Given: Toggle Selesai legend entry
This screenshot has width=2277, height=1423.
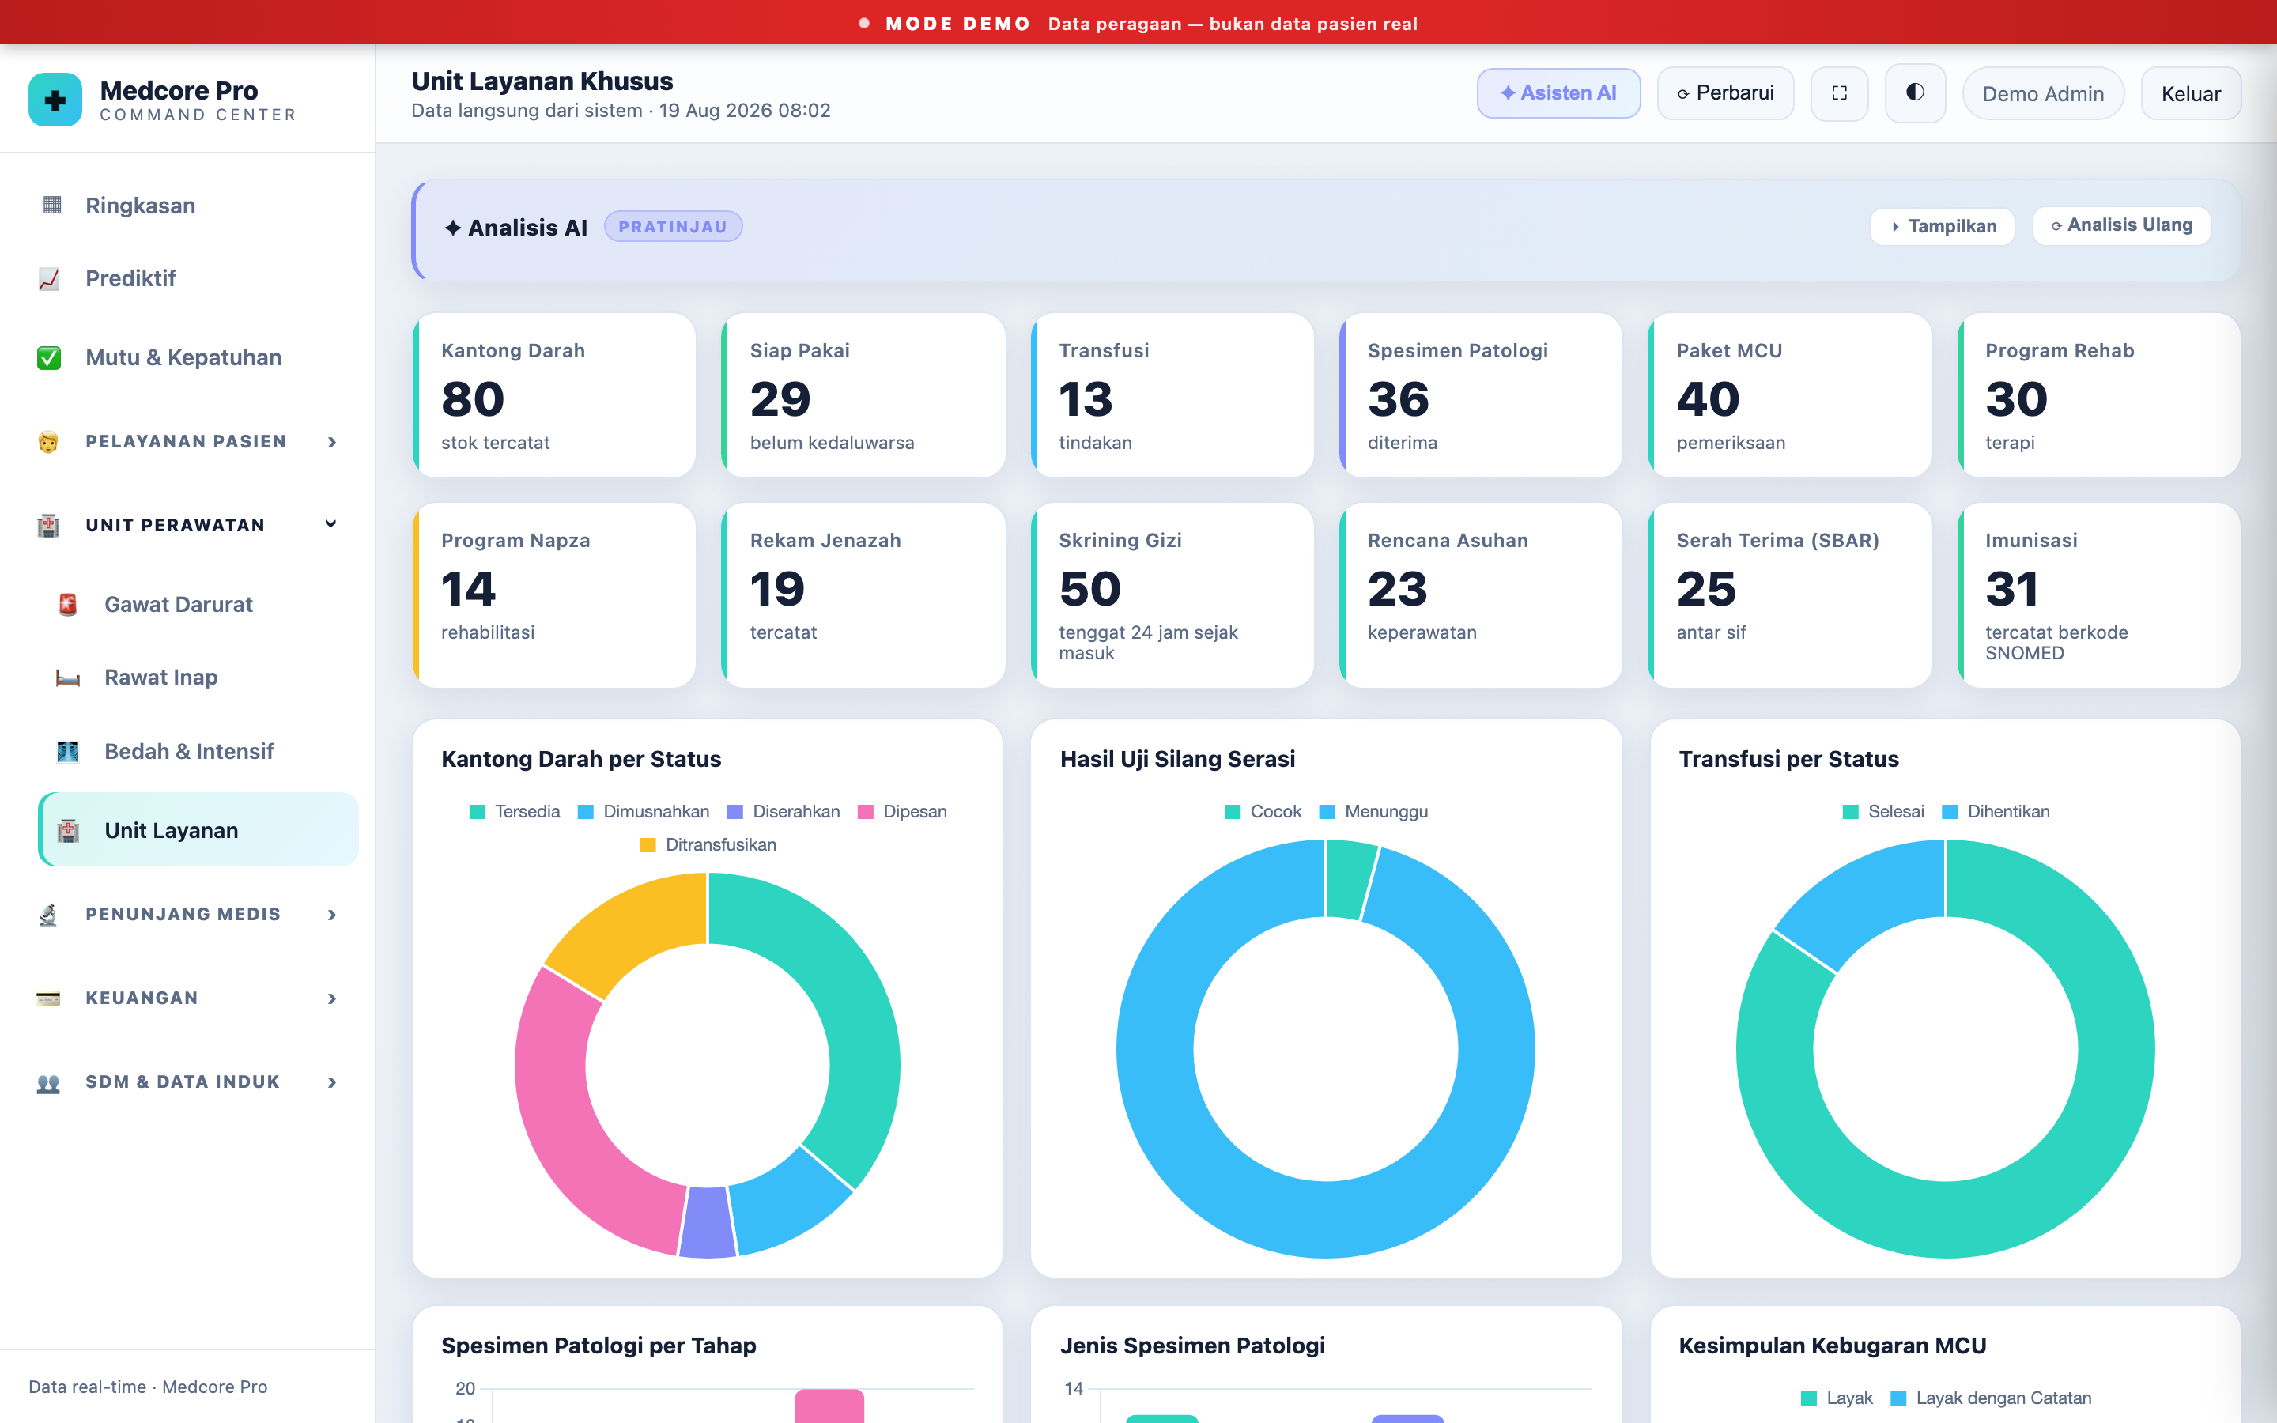Looking at the screenshot, I should point(1882,811).
